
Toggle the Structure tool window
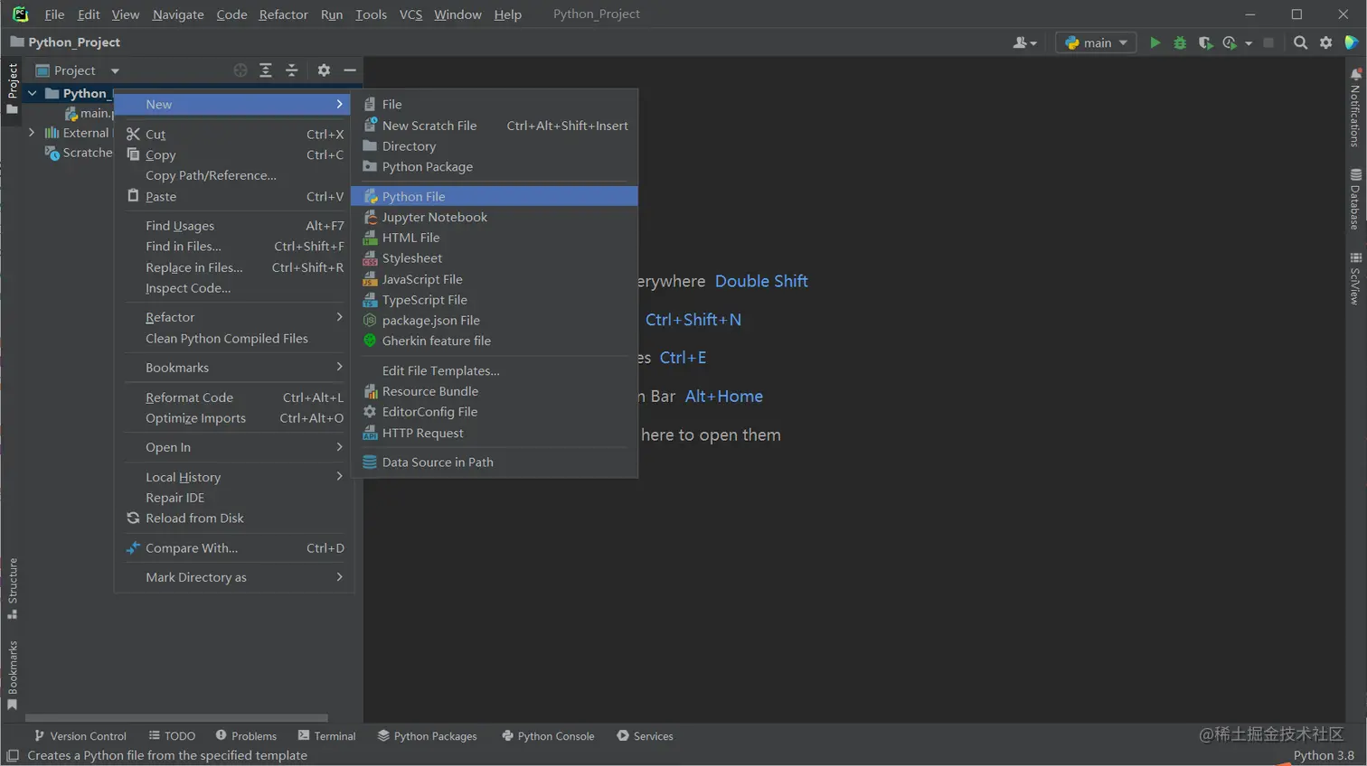tap(13, 587)
